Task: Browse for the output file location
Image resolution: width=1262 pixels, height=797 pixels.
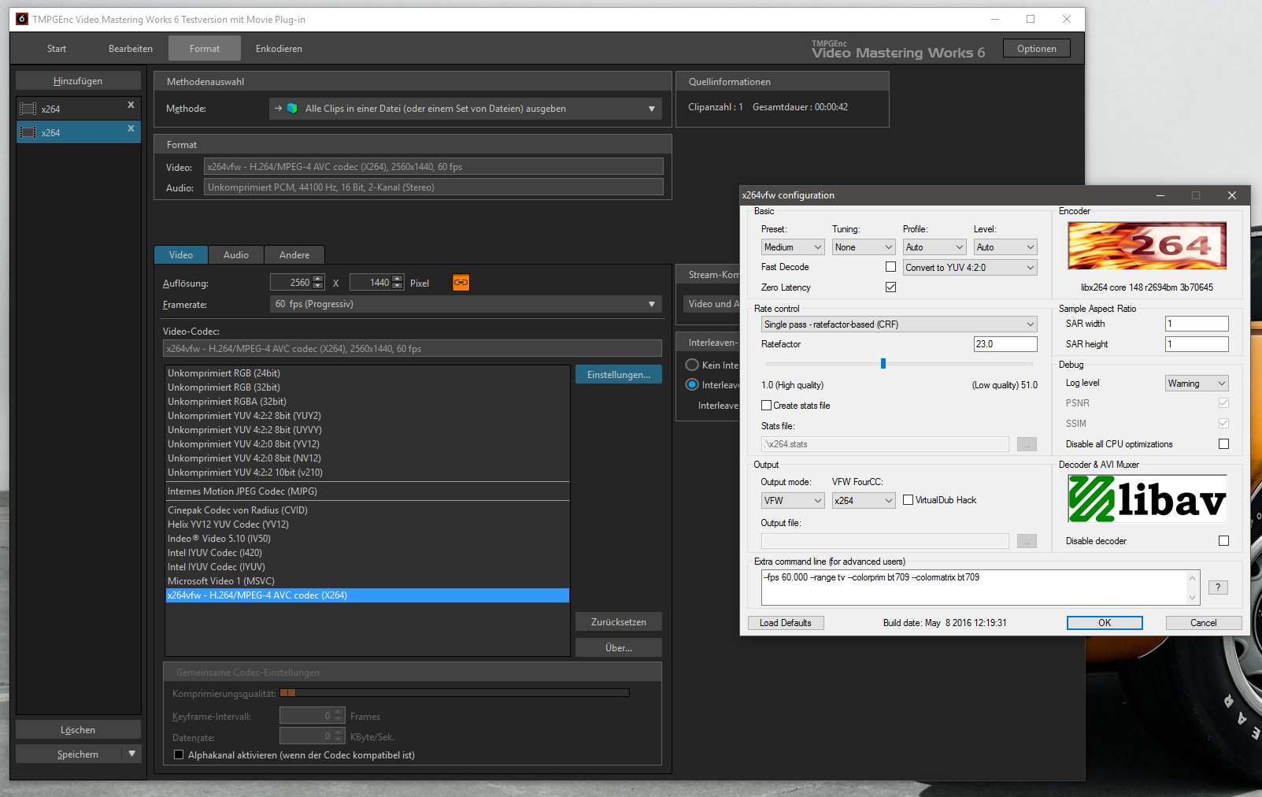Action: coord(1027,541)
